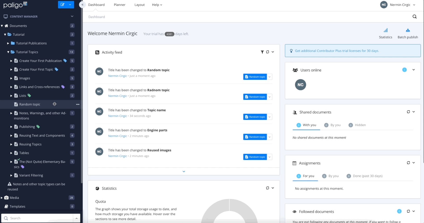The width and height of the screenshot is (424, 223).
Task: Click the Contributor Plus trial licenses link
Action: pyautogui.click(x=337, y=51)
